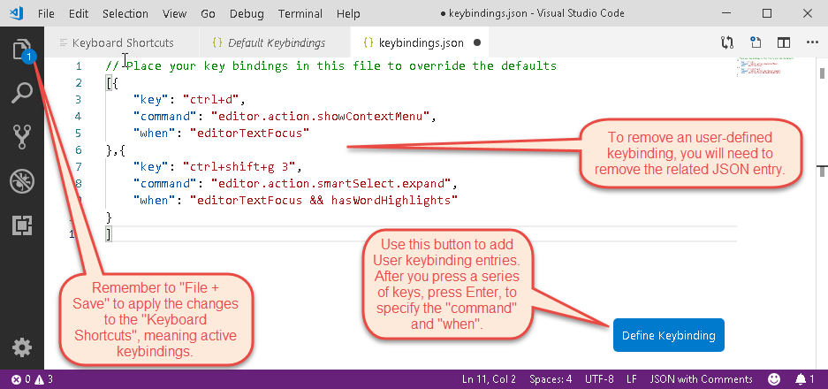Open the Search view in activity bar
The width and height of the screenshot is (828, 389).
(21, 93)
